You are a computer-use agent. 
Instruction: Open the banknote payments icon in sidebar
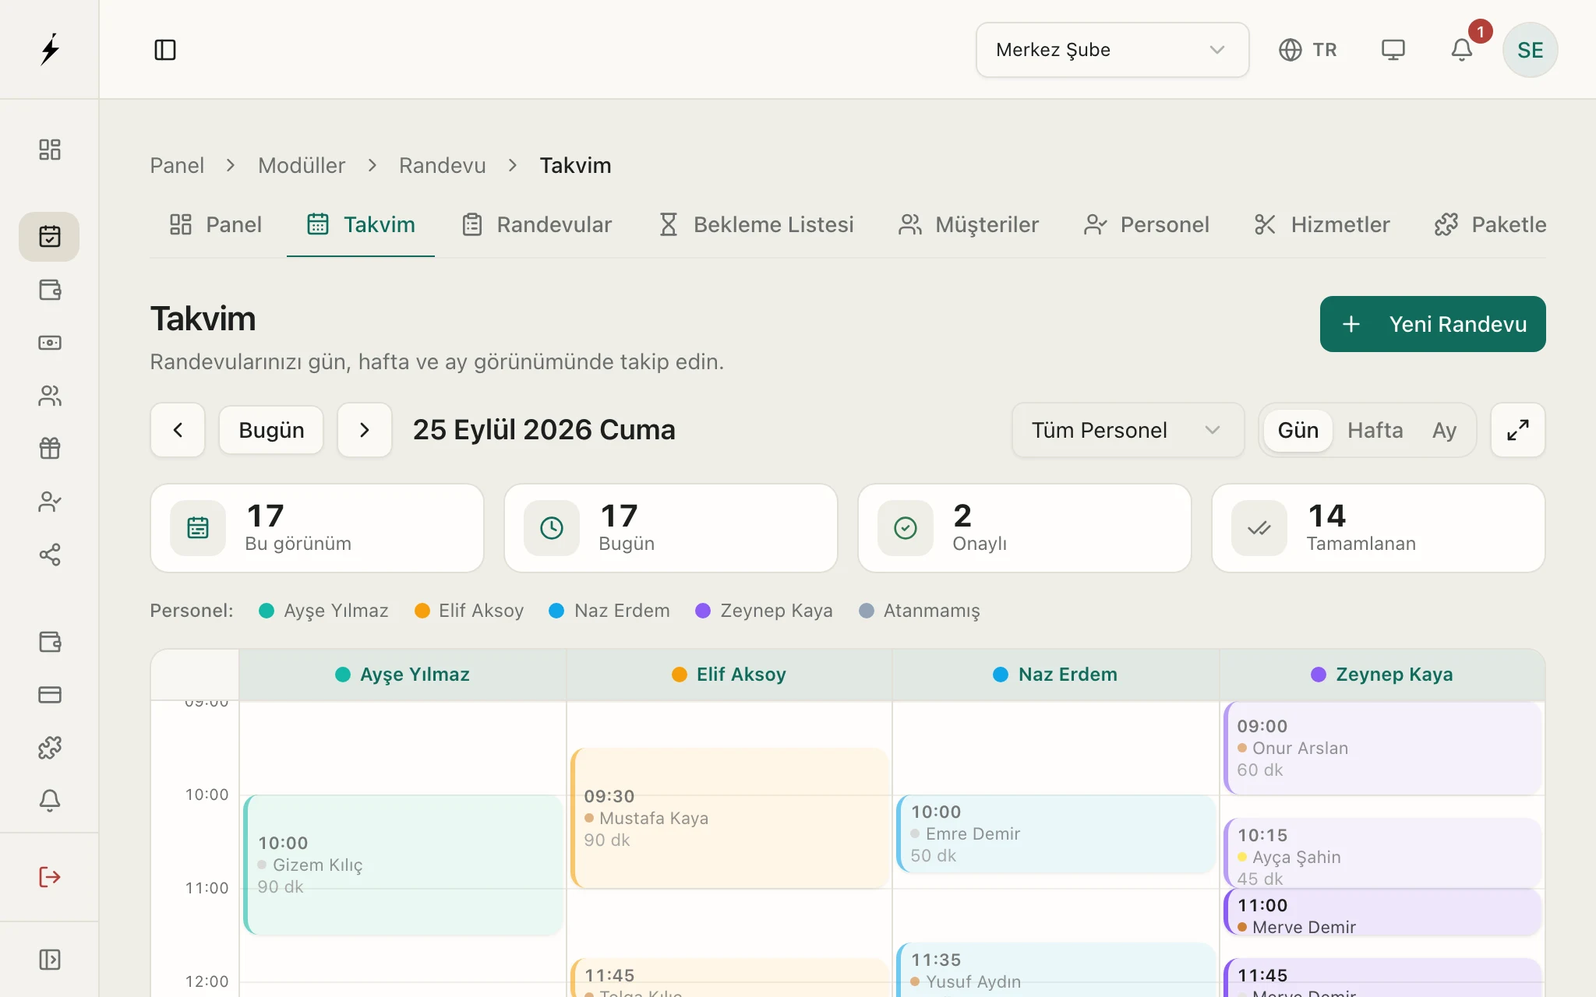pyautogui.click(x=50, y=343)
